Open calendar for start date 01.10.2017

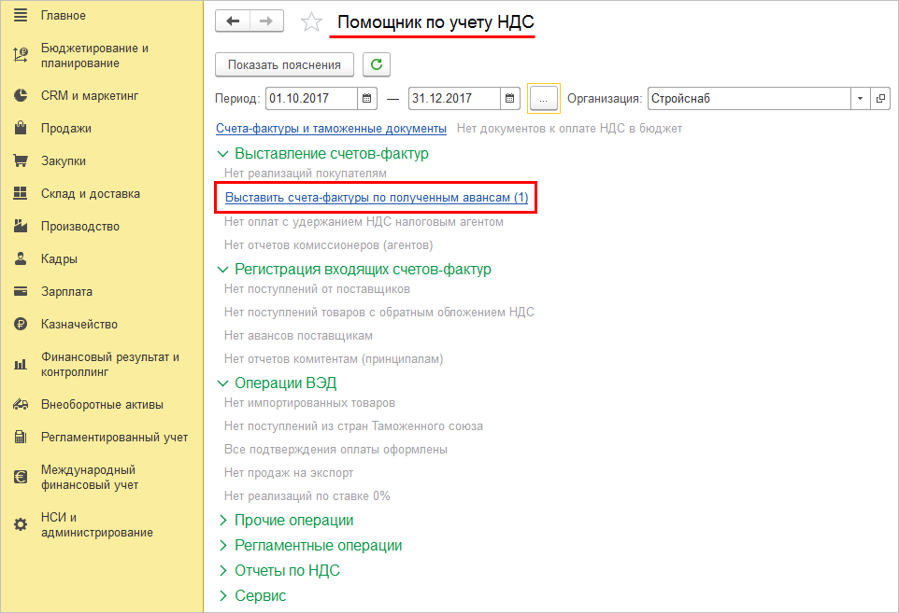pos(368,98)
